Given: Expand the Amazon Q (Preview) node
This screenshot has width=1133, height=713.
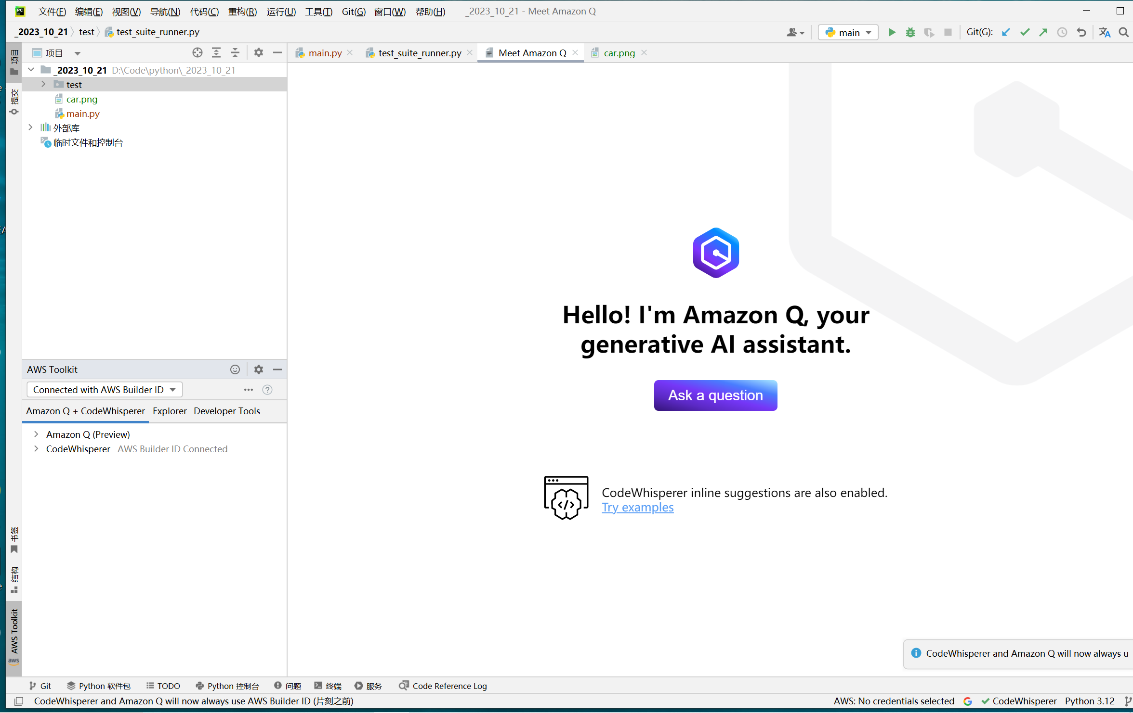Looking at the screenshot, I should click(36, 434).
